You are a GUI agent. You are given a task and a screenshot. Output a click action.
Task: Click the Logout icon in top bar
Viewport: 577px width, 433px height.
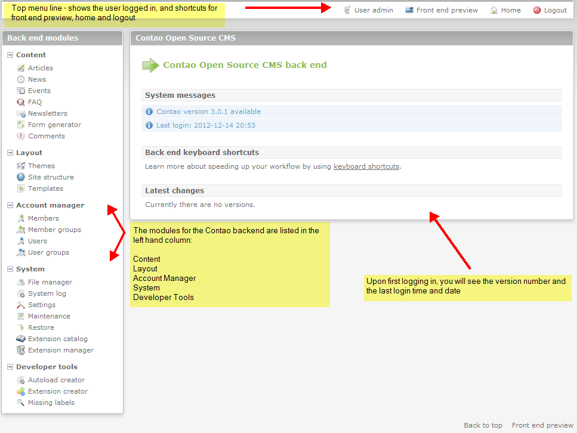pos(537,10)
